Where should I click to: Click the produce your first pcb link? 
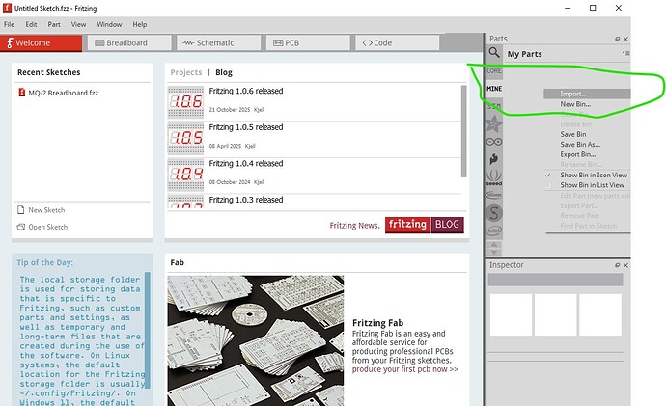(x=405, y=369)
